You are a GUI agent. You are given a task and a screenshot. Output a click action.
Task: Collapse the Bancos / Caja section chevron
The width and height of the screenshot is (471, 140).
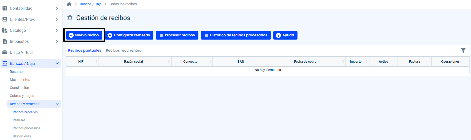(57, 63)
